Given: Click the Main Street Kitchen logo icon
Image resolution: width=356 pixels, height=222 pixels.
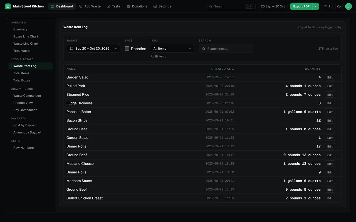Looking at the screenshot, I should (8, 6).
